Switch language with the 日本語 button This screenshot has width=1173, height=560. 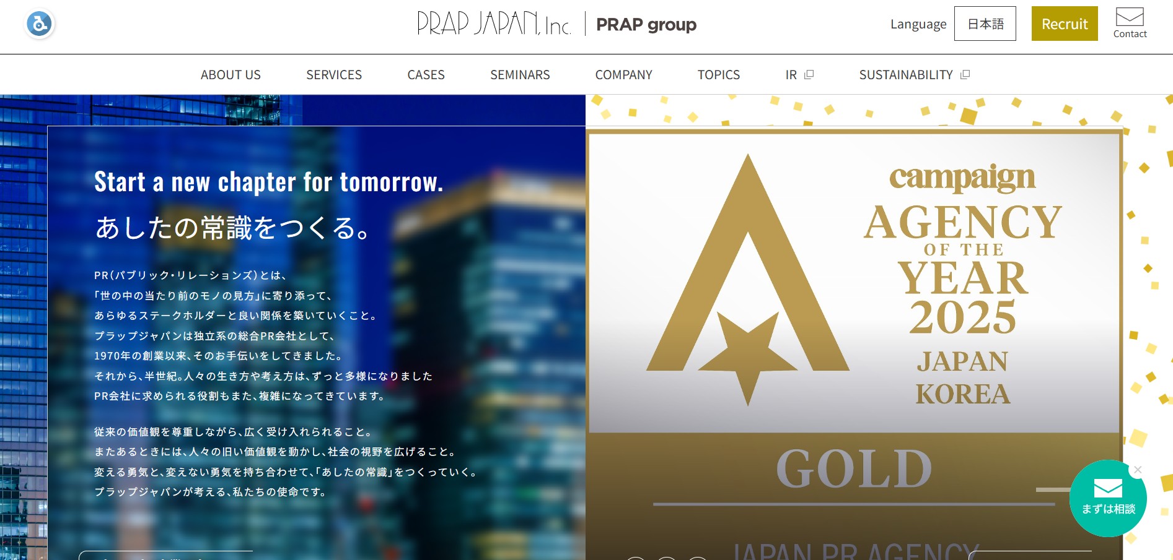click(985, 24)
